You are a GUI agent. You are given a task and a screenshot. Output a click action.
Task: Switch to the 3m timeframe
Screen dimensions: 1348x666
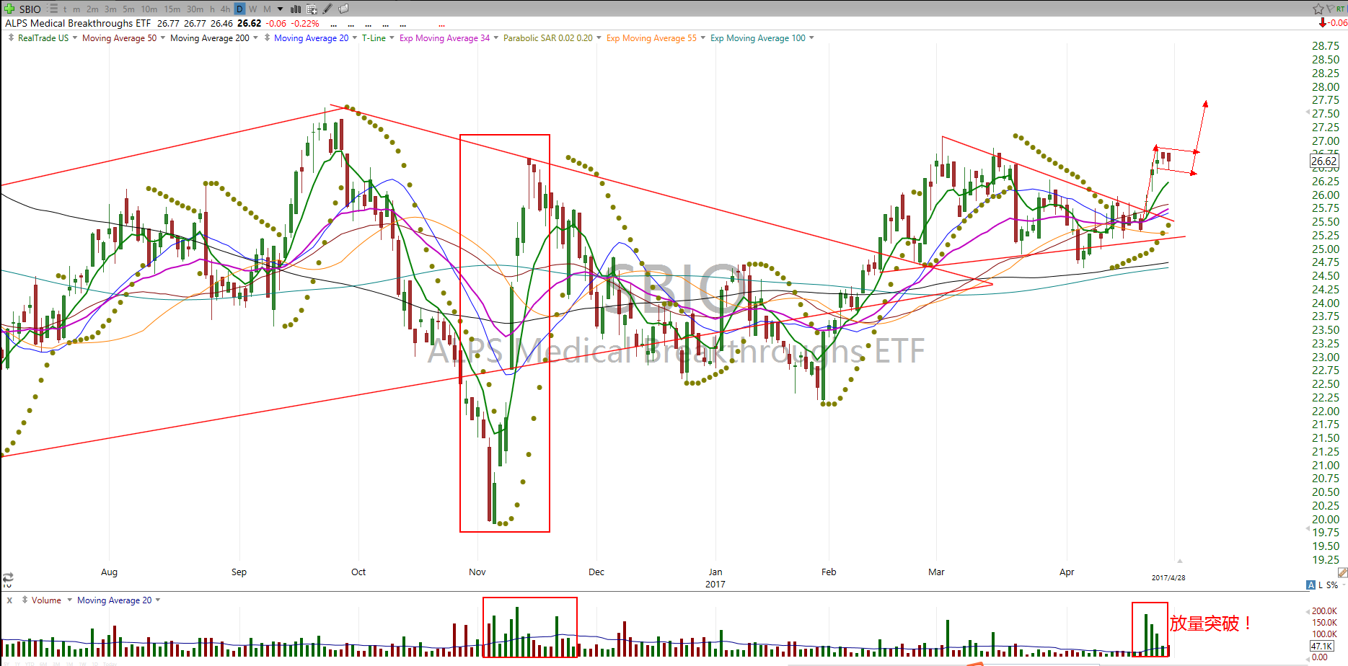click(110, 9)
